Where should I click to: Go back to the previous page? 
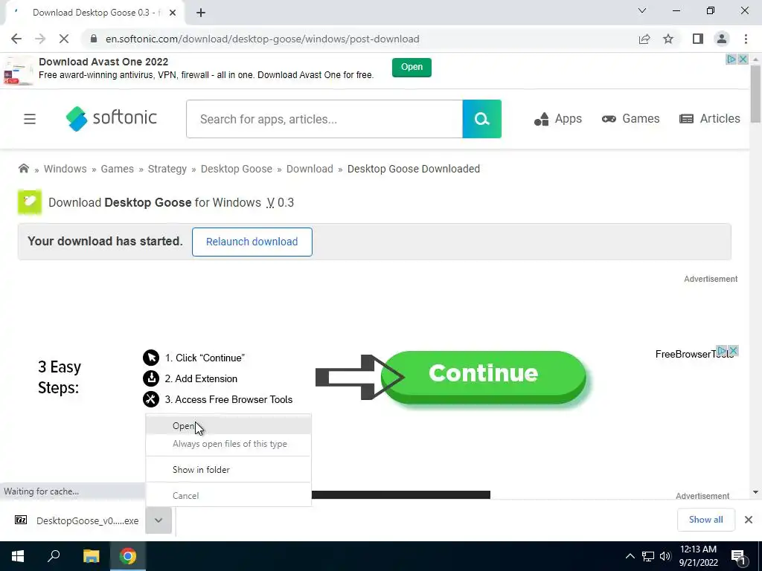[x=16, y=39]
